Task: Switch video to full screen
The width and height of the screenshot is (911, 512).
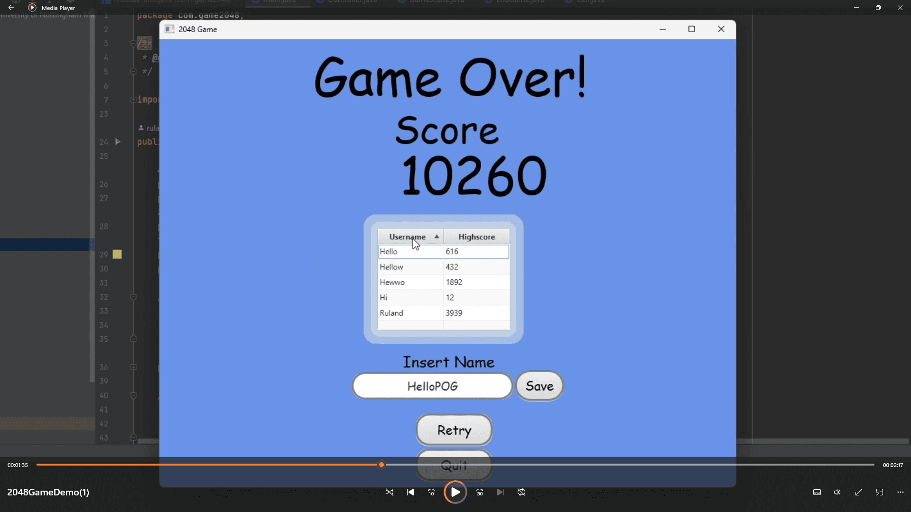Action: tap(859, 492)
